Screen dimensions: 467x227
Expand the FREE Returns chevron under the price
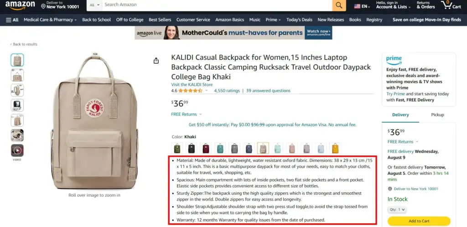coord(201,114)
